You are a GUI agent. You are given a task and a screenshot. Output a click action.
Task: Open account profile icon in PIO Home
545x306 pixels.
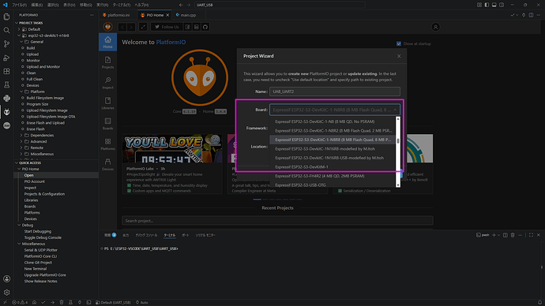[x=435, y=27]
